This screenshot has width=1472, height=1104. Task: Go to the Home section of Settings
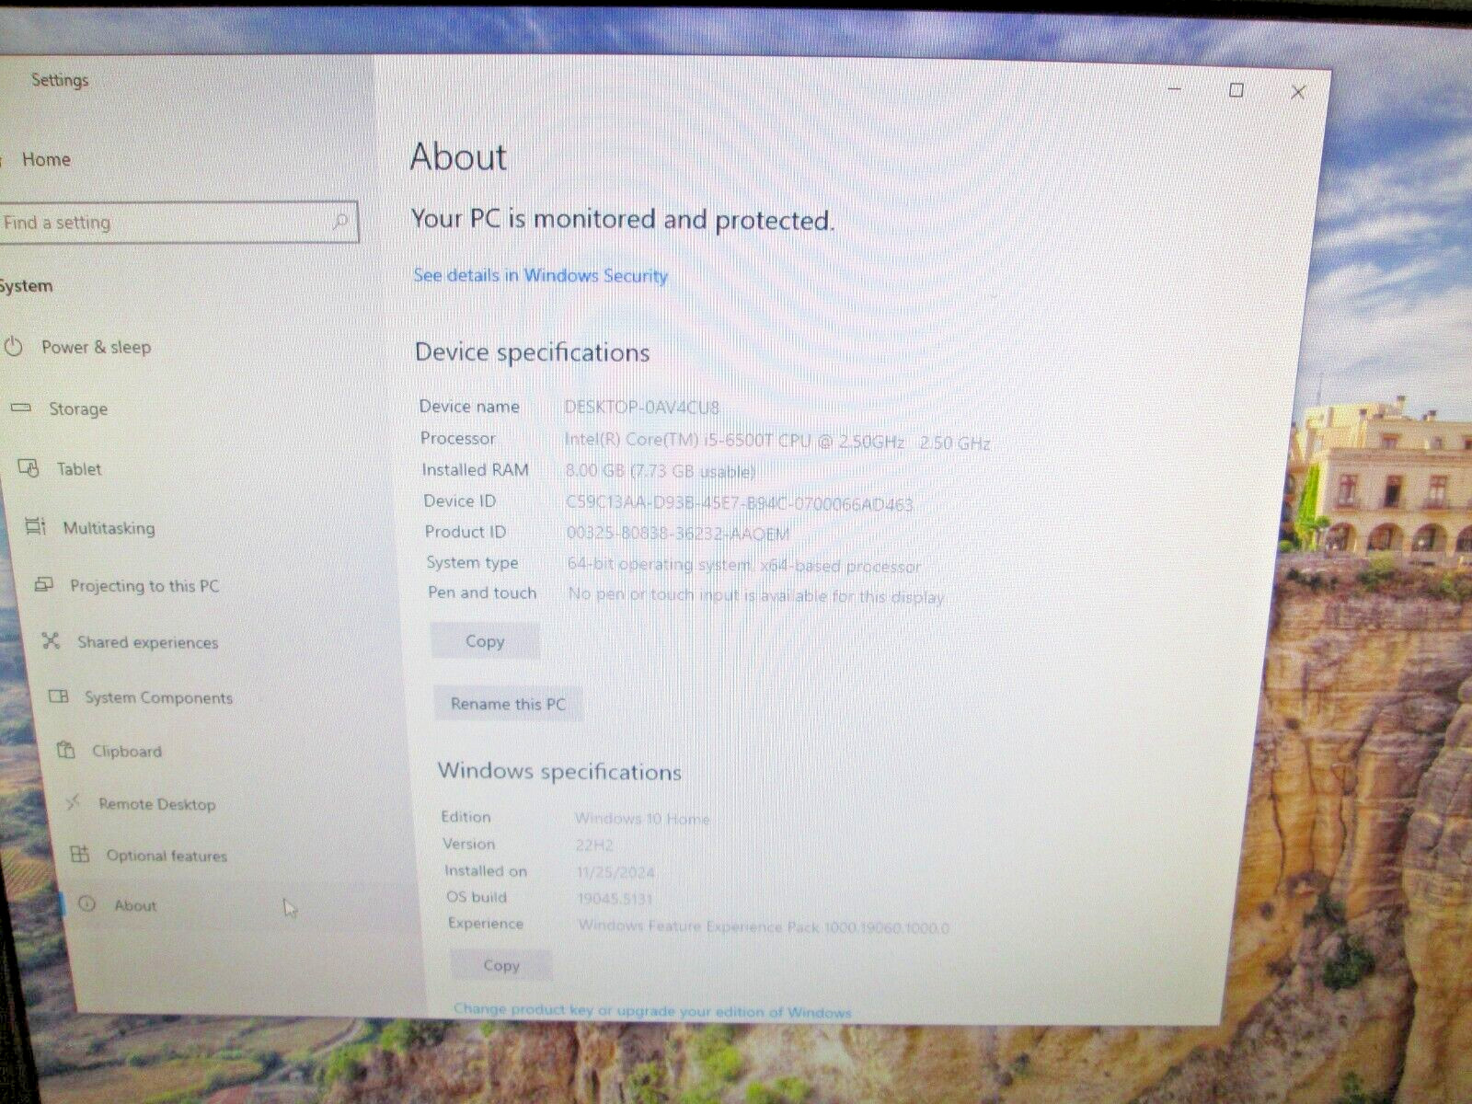[47, 158]
